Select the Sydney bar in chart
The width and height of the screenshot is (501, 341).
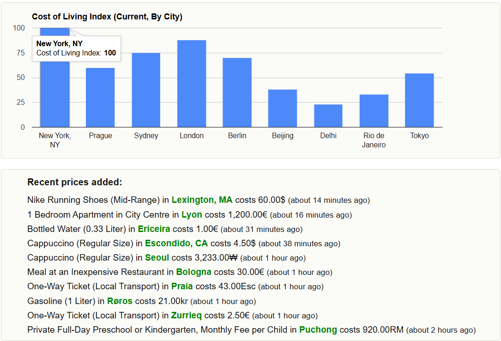coord(146,90)
